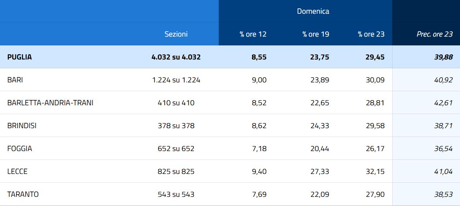Select the BARLETTA-ANDRIA-TRANI province row

pyautogui.click(x=50, y=103)
